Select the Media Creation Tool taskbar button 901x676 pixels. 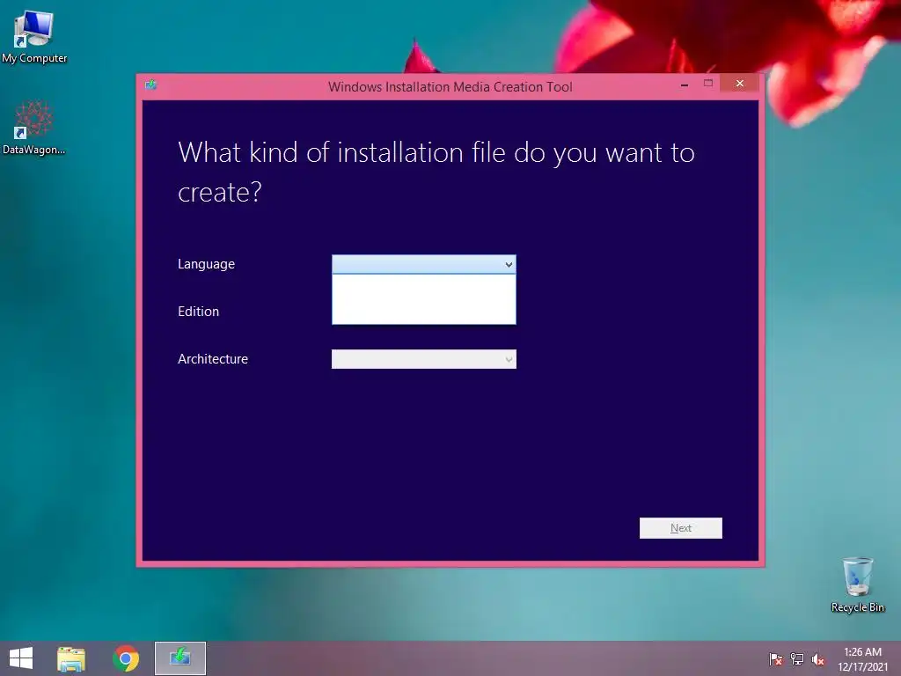click(179, 658)
